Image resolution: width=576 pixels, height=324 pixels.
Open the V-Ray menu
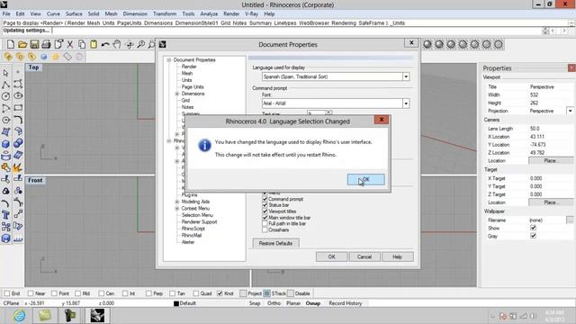coord(251,14)
